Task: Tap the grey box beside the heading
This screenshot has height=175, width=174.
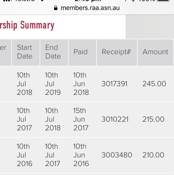Action: click(150, 27)
